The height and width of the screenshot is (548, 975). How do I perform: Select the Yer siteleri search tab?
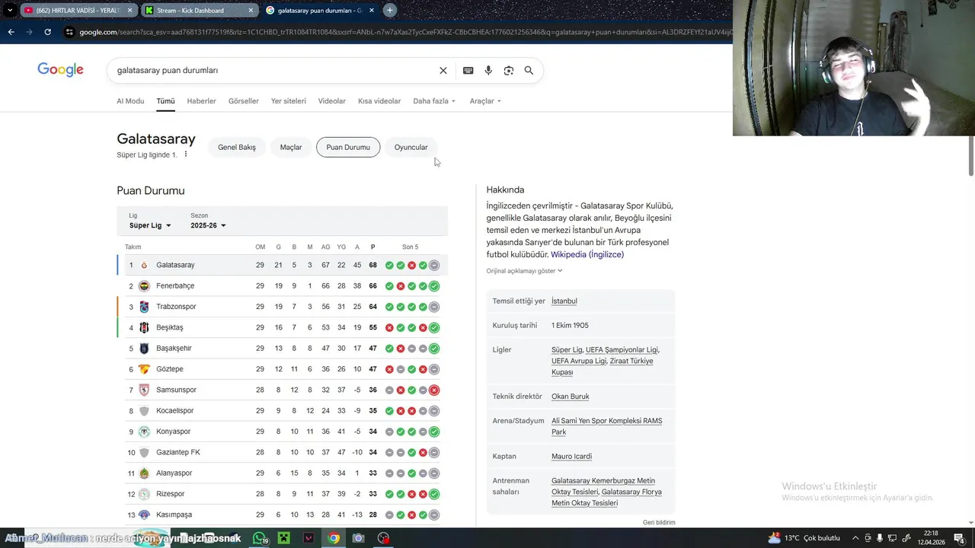pyautogui.click(x=289, y=101)
